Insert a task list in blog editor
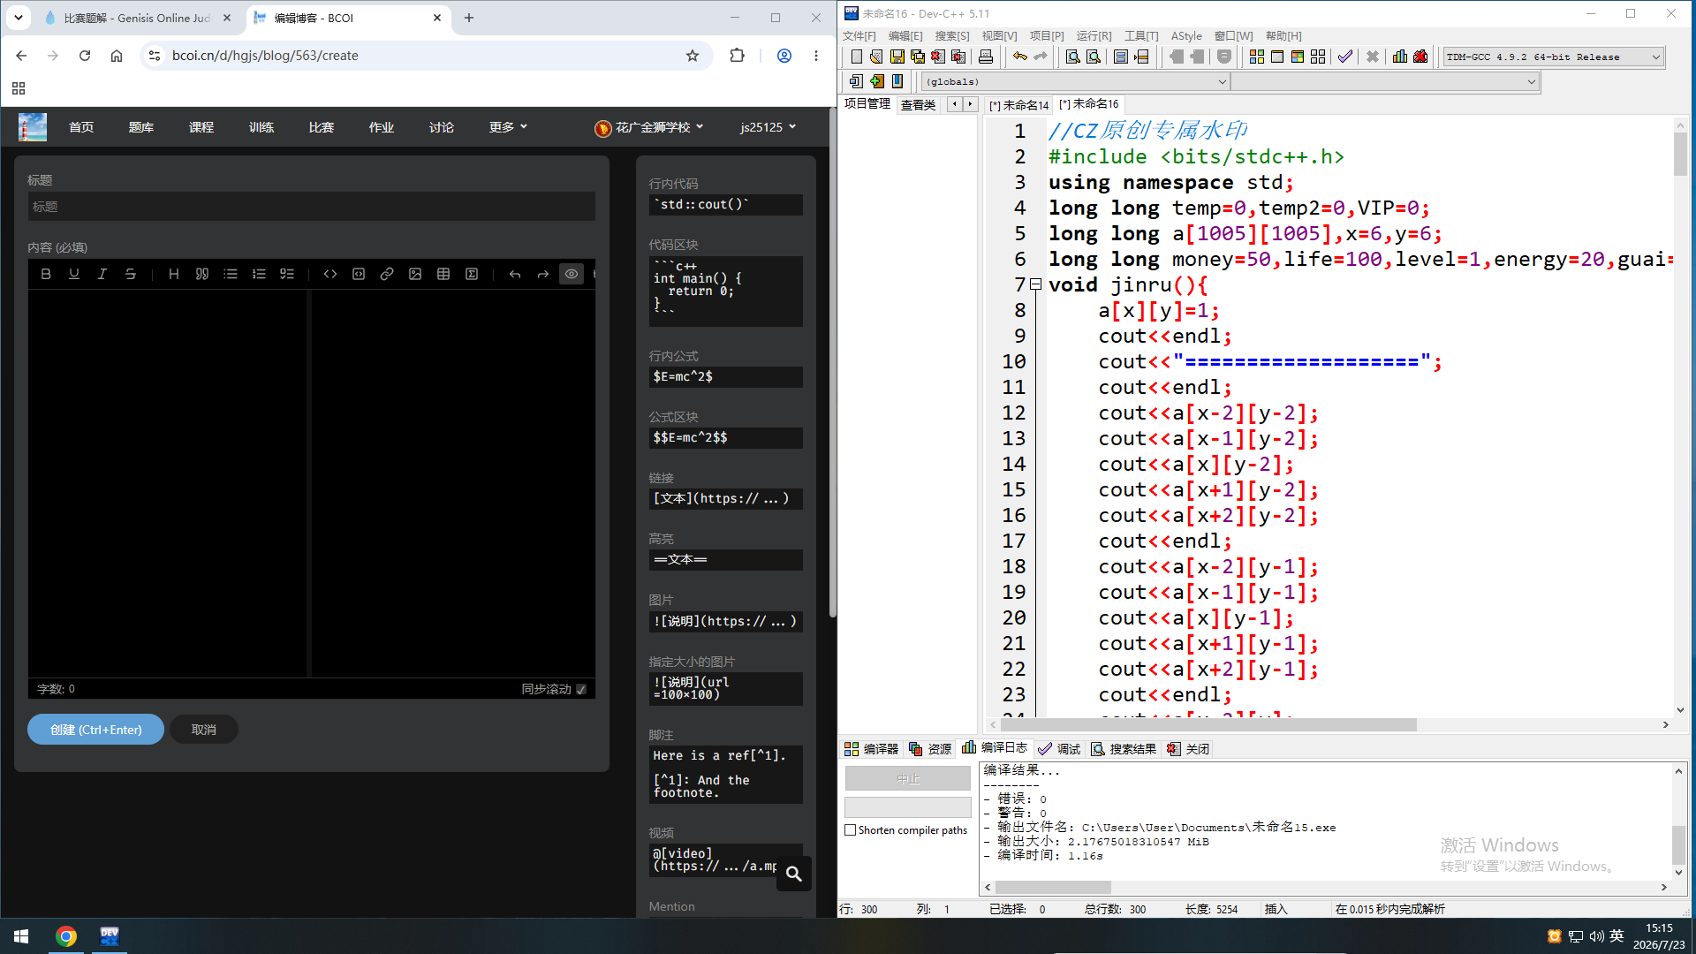Image resolution: width=1696 pixels, height=954 pixels. [287, 274]
